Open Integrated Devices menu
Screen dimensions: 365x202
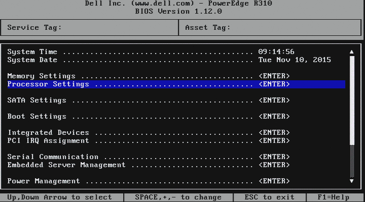pyautogui.click(x=176, y=132)
